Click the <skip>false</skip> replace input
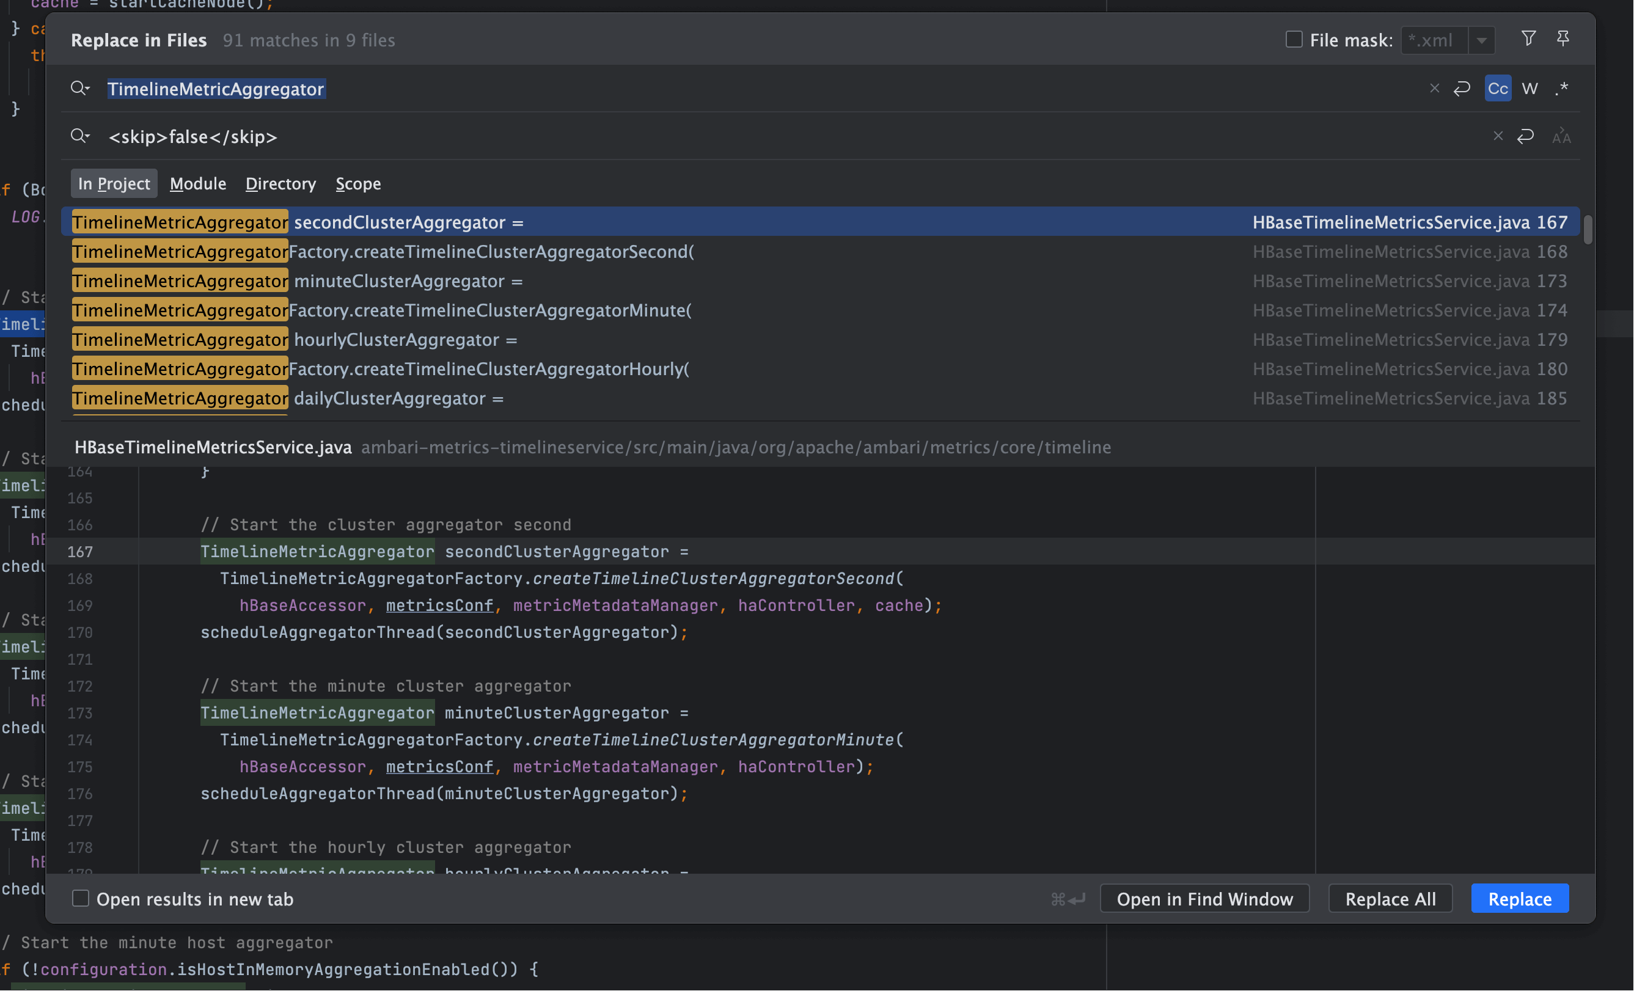 [x=796, y=136]
